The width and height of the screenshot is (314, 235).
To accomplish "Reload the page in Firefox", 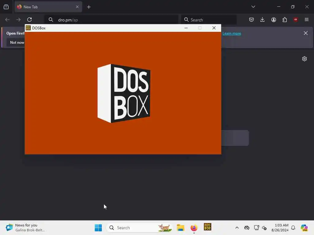I will pyautogui.click(x=29, y=20).
